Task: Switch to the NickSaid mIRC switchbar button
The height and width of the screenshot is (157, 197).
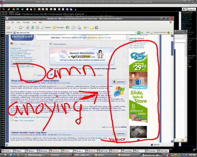Action: tap(163, 151)
